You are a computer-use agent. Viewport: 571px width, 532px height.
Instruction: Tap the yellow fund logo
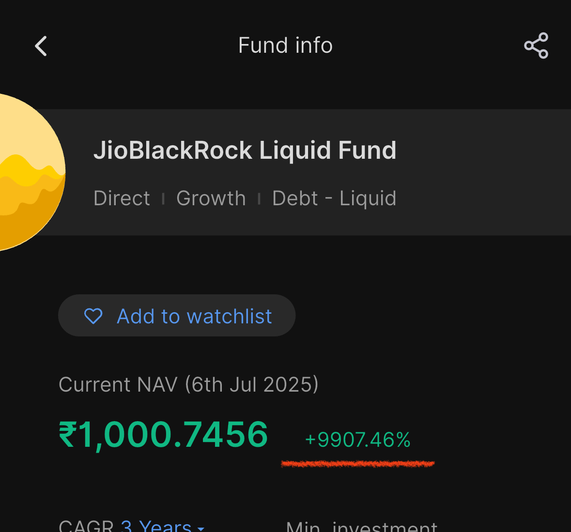coord(24,172)
